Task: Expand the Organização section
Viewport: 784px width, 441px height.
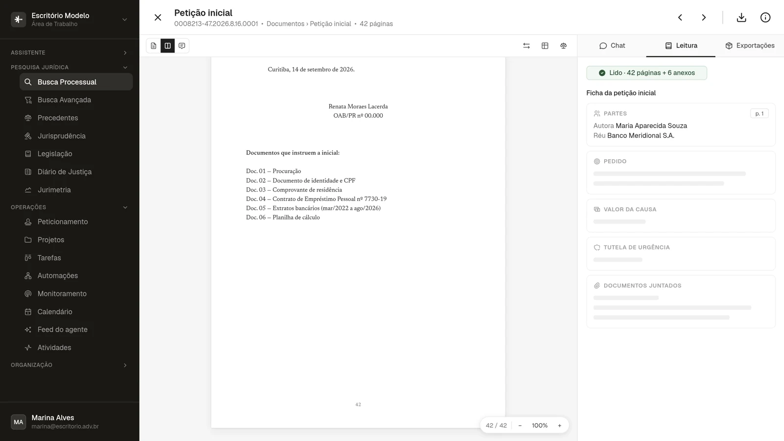Action: 70,365
